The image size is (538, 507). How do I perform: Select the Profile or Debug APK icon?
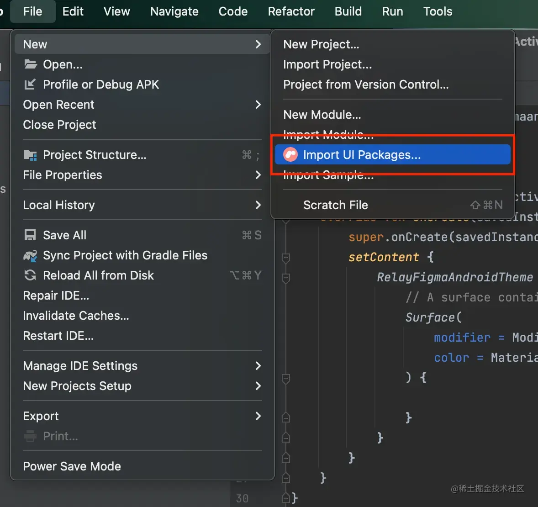(30, 84)
